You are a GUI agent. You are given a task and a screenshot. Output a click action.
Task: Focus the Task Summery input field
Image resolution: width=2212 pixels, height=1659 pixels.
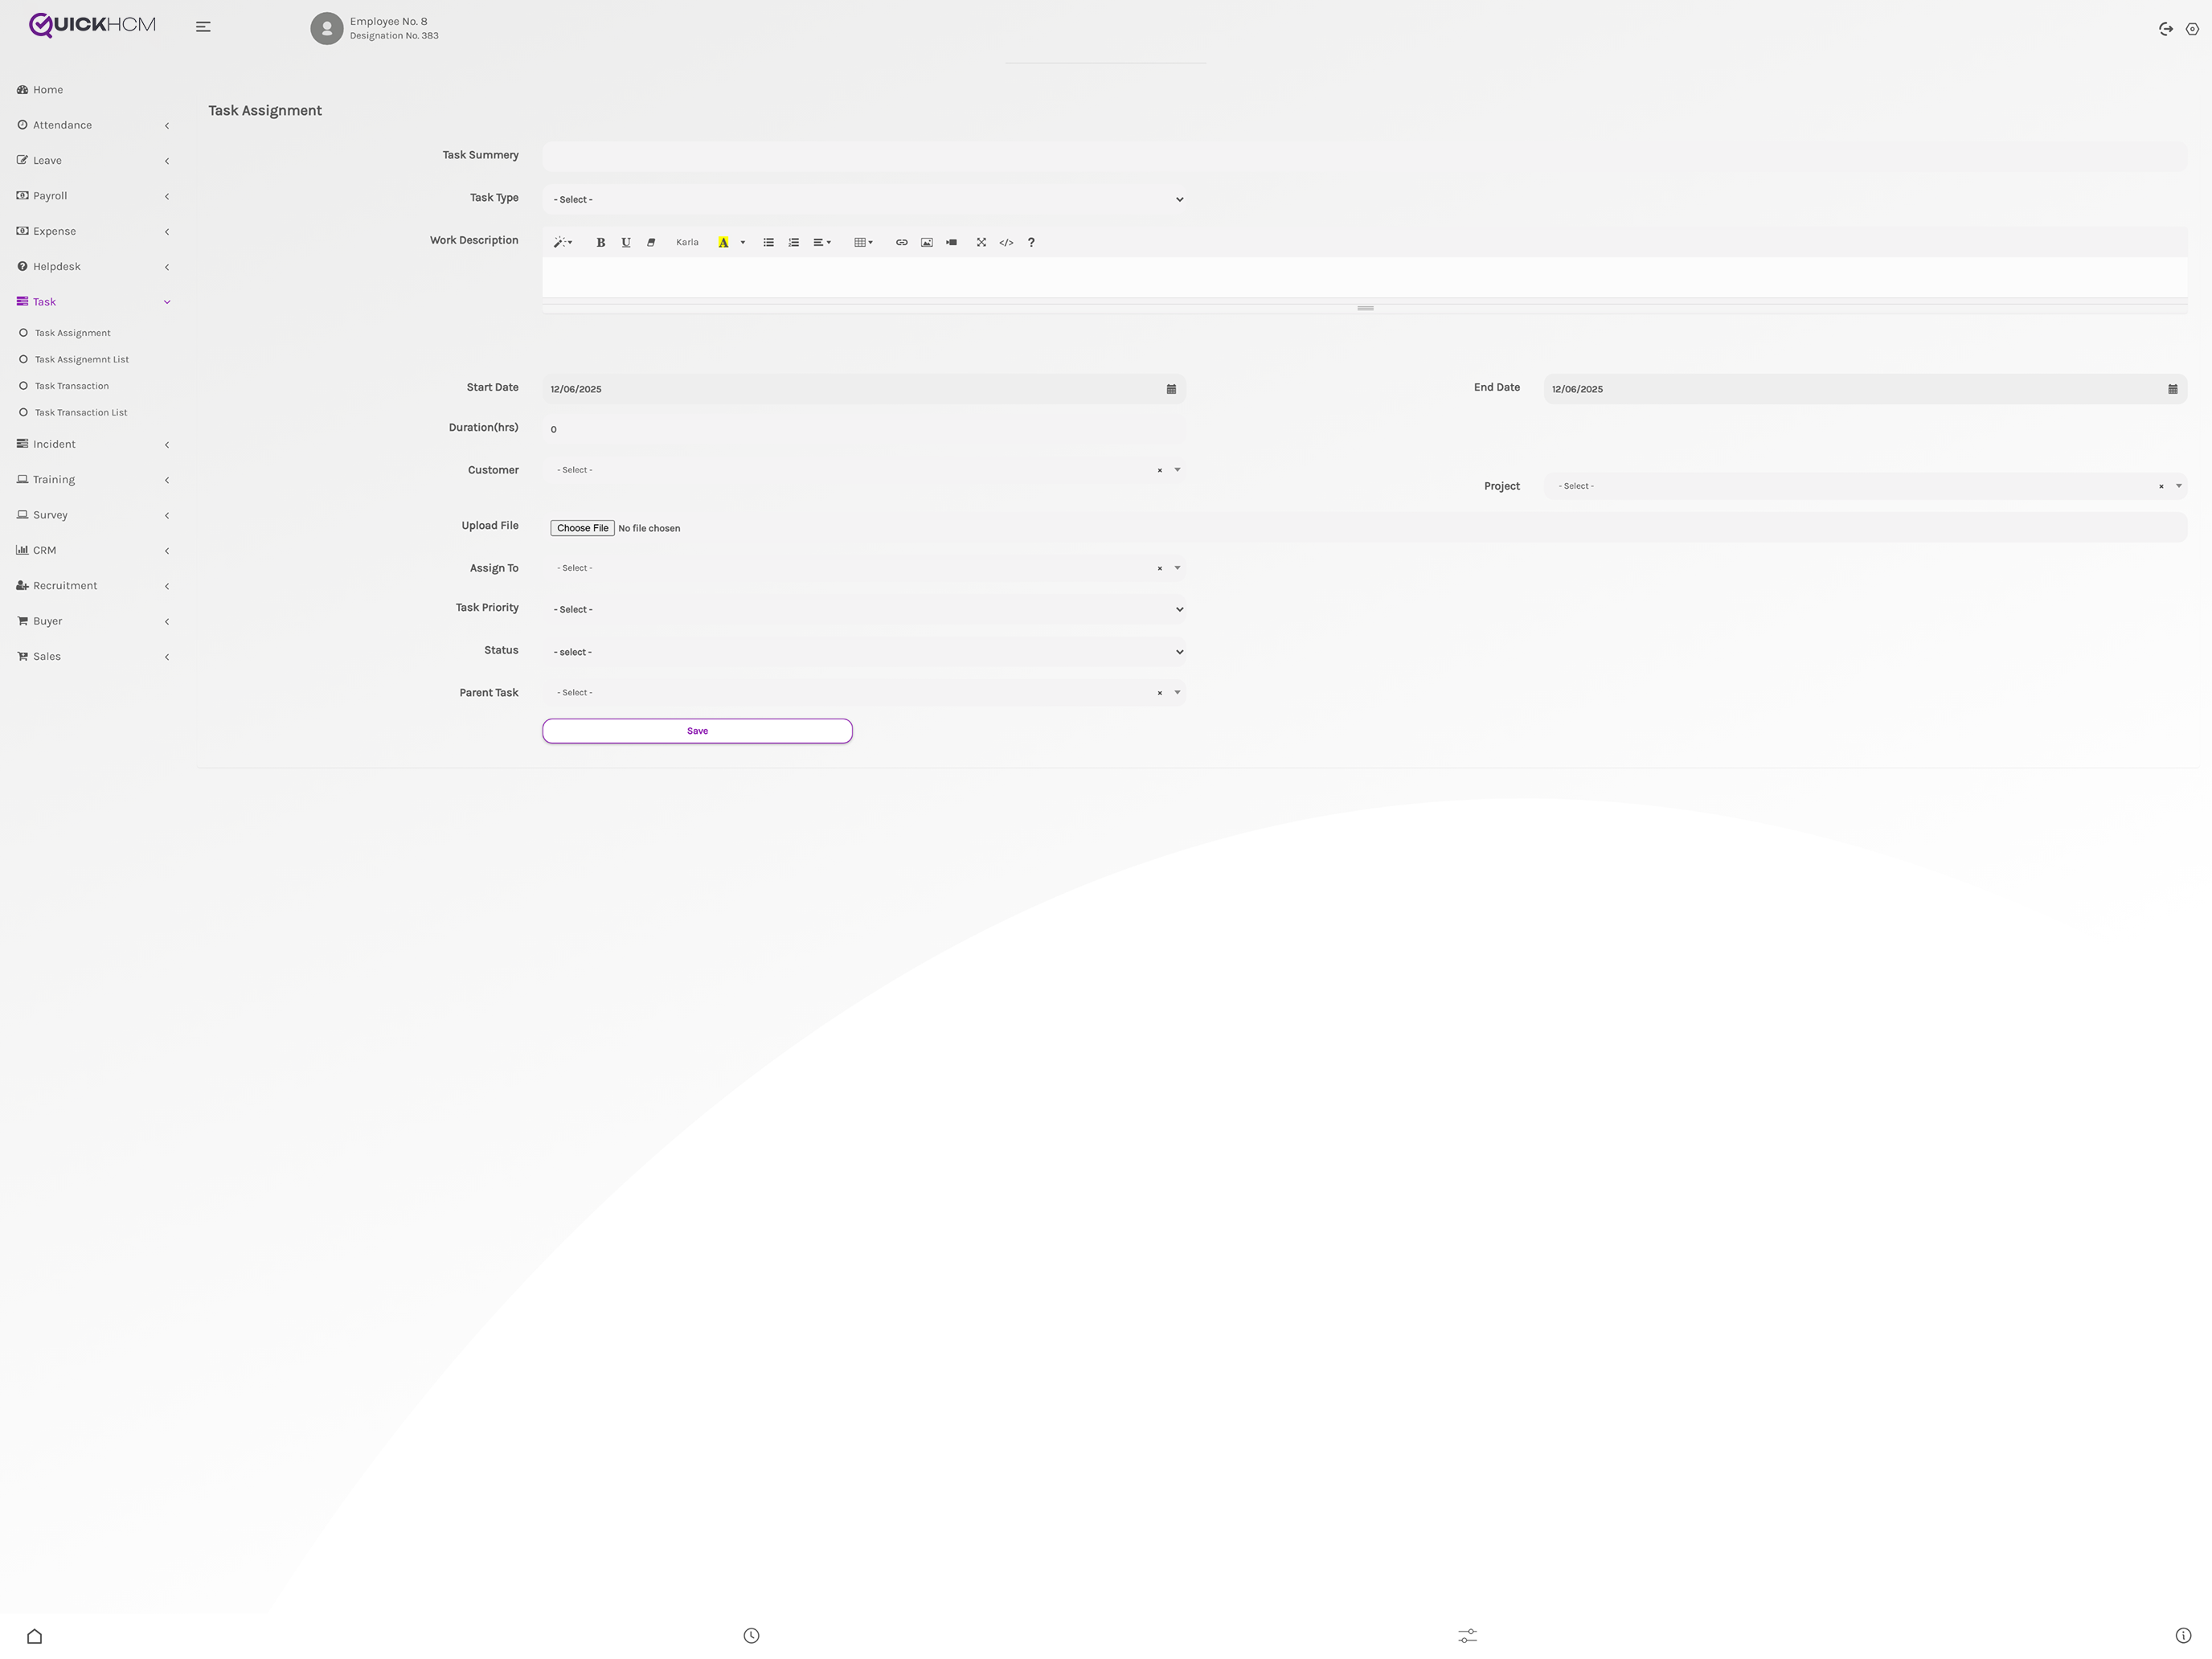pos(1365,156)
